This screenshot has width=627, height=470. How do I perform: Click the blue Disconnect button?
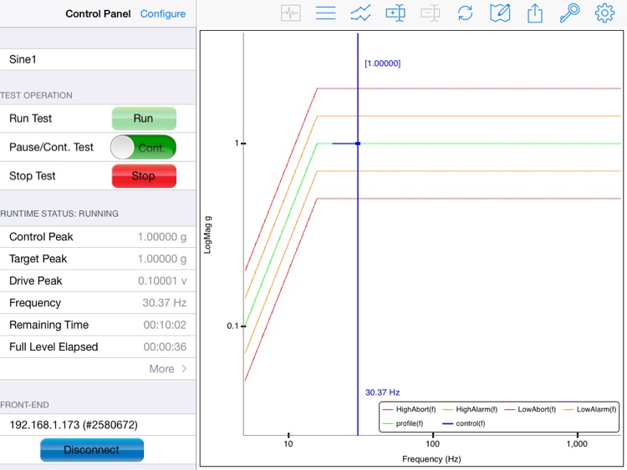pos(92,450)
